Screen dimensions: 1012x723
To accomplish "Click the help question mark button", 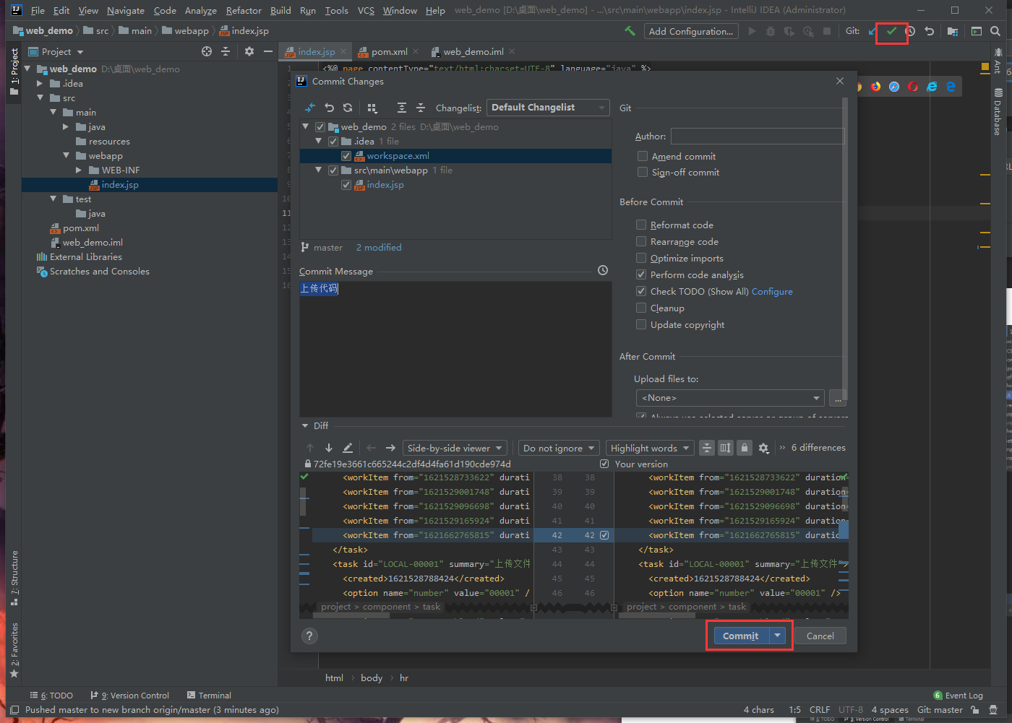I will pyautogui.click(x=309, y=636).
